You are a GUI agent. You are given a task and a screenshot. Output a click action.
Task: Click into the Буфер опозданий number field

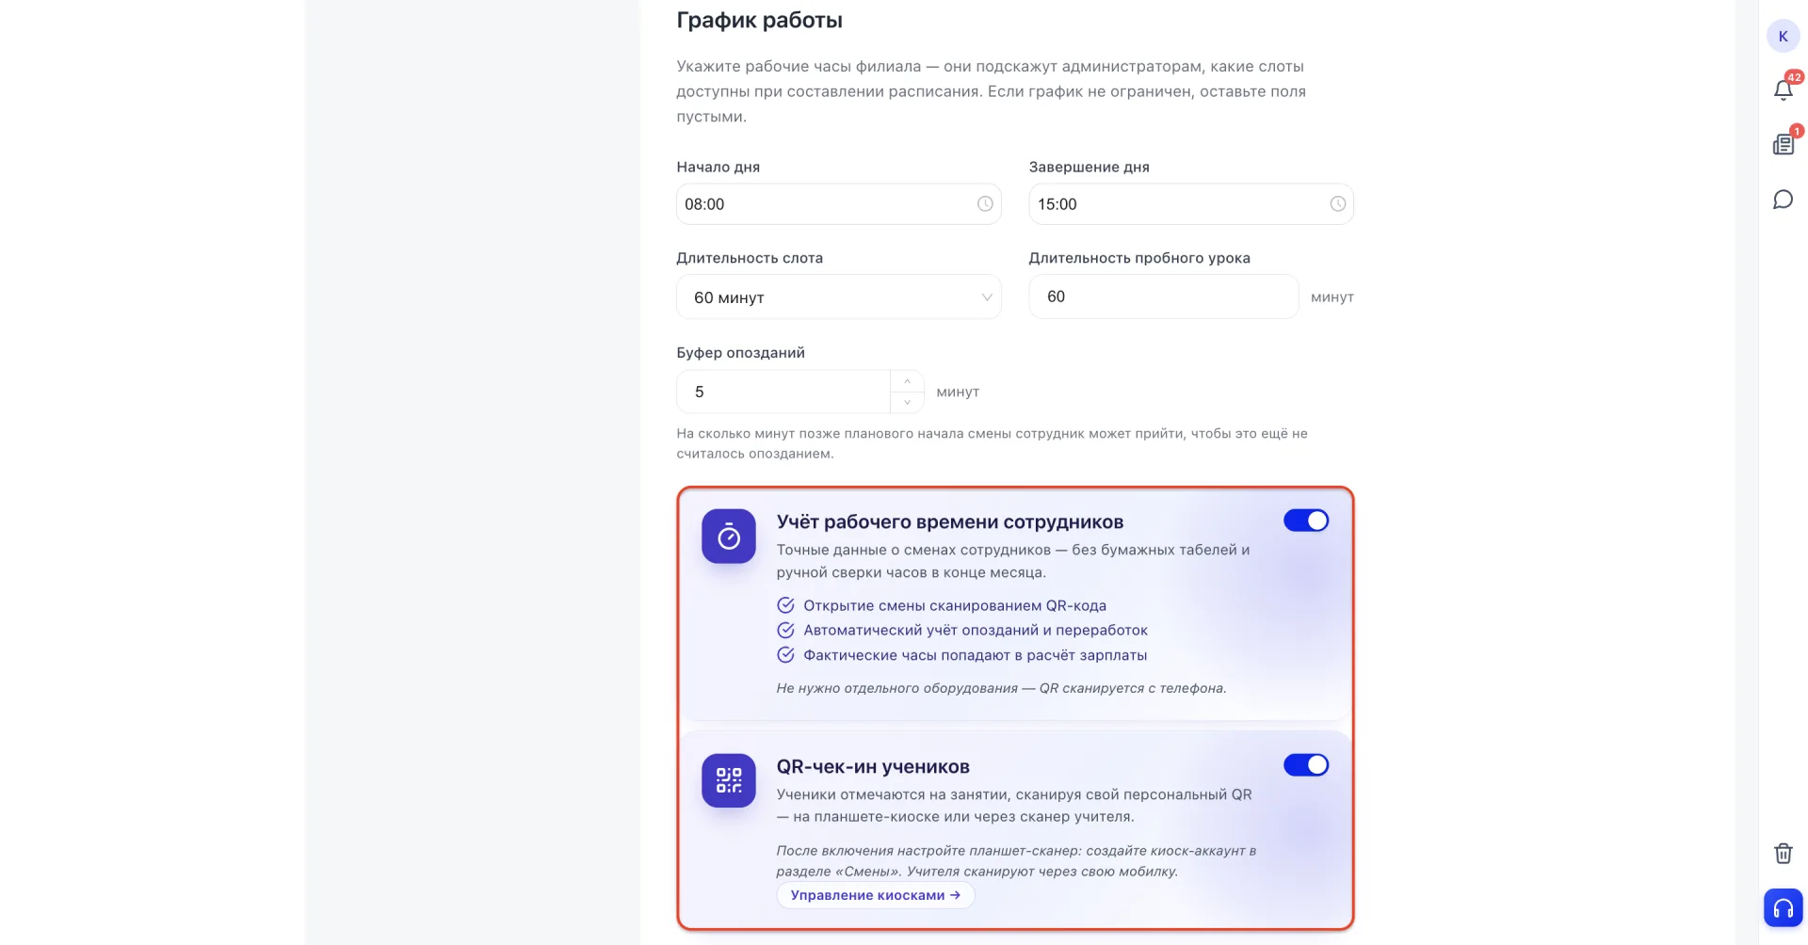[783, 392]
